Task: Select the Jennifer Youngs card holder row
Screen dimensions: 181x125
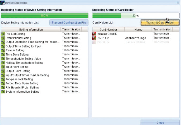Action: tap(135, 38)
